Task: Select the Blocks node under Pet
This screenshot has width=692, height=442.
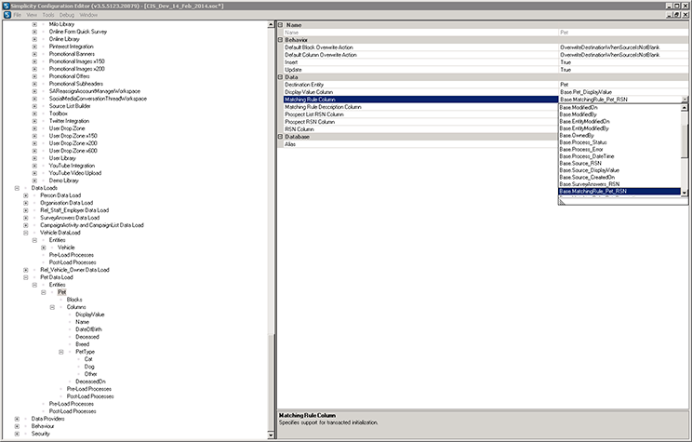Action: (74, 300)
